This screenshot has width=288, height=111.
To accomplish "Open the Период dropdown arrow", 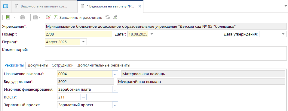I will (83, 42).
